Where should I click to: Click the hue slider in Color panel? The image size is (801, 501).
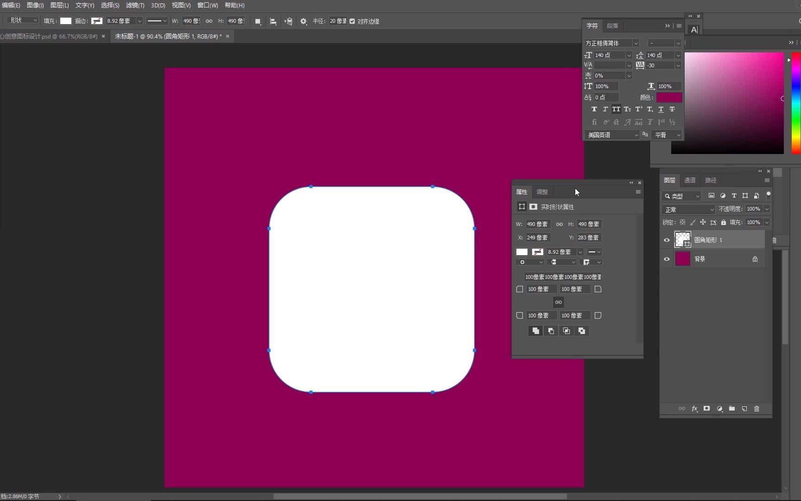[796, 103]
